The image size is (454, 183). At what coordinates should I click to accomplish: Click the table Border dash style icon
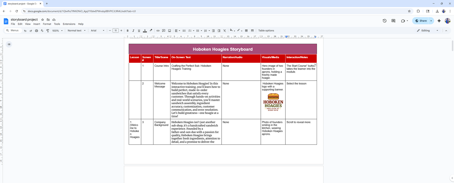tap(252, 31)
